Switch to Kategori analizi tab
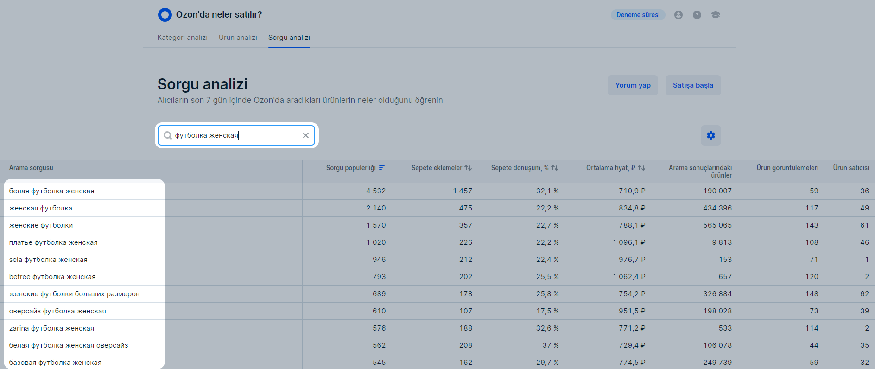This screenshot has width=875, height=369. 182,38
